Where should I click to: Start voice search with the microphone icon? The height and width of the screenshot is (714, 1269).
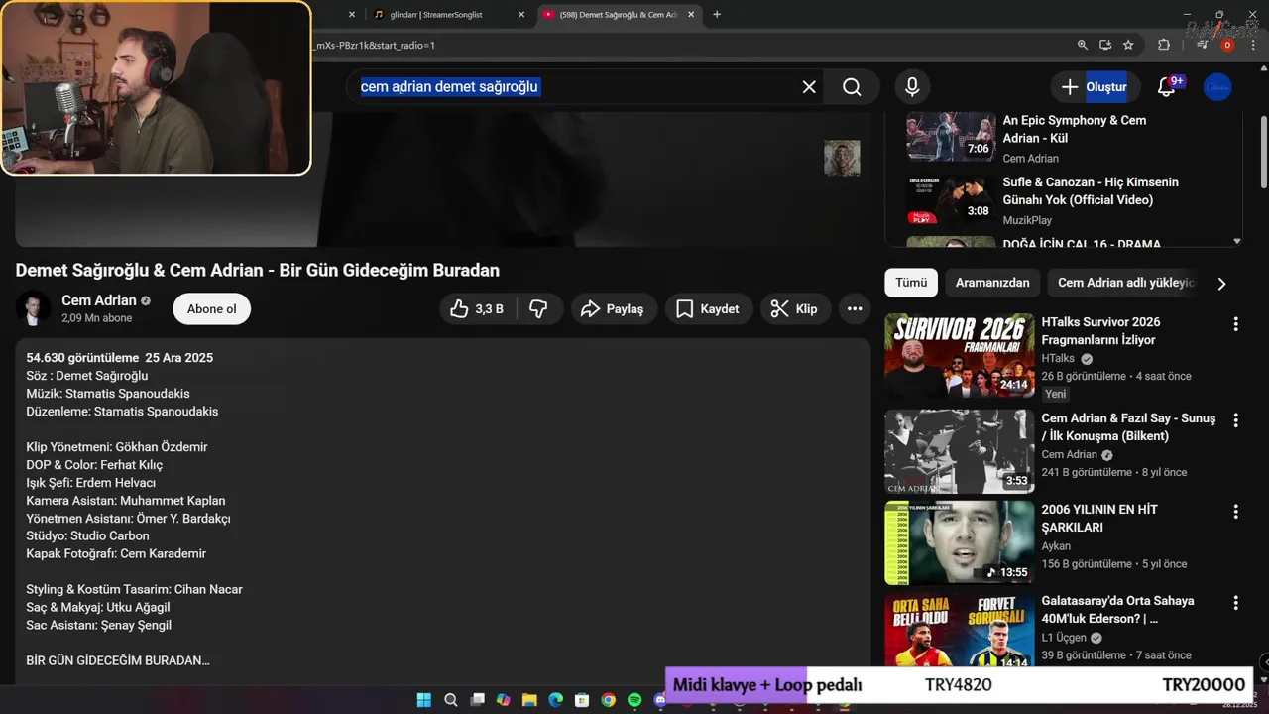click(912, 87)
